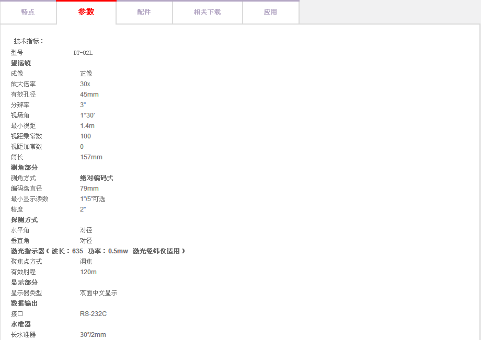The image size is (481, 340).
Task: Click the 157mm tube length value
Action: (91, 157)
